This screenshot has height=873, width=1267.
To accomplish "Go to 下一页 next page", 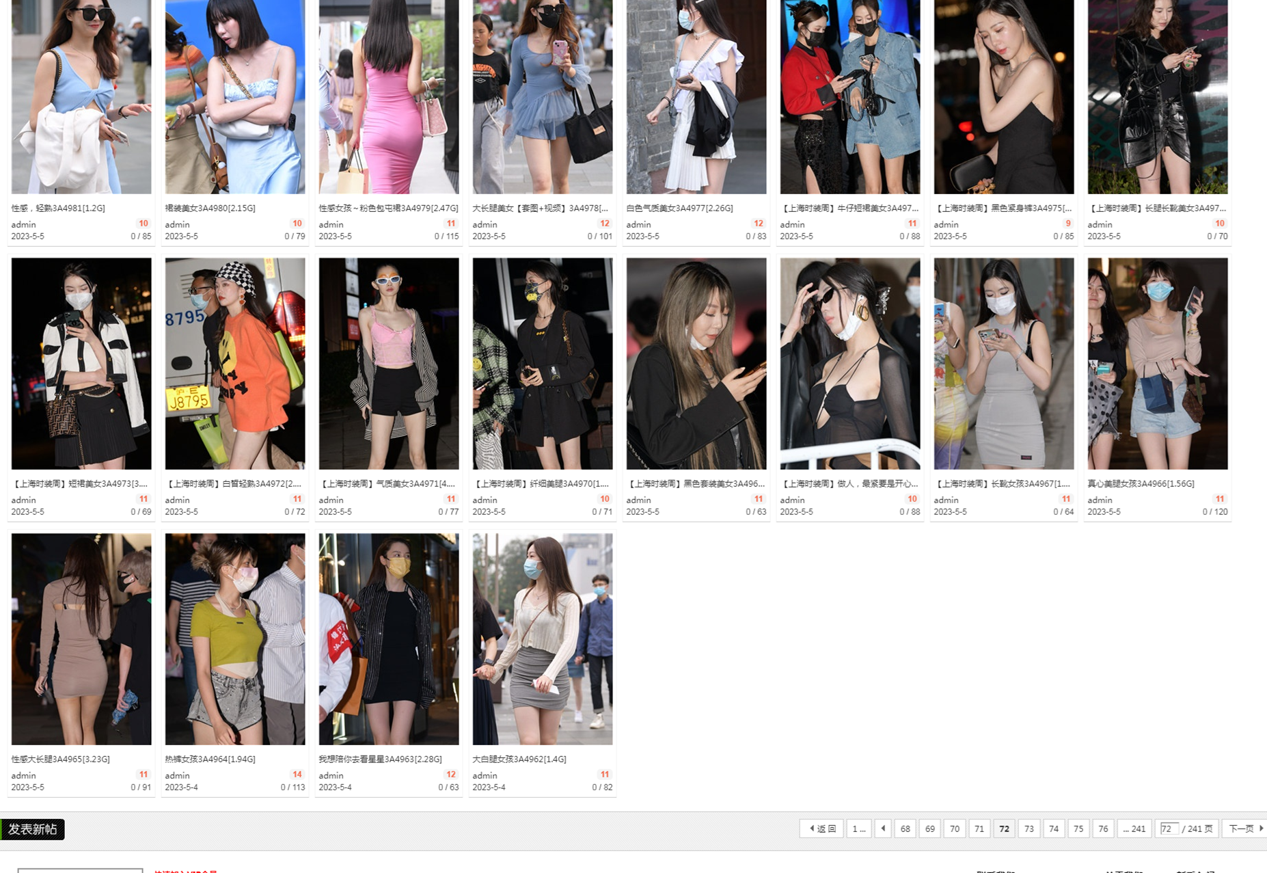I will pyautogui.click(x=1246, y=829).
